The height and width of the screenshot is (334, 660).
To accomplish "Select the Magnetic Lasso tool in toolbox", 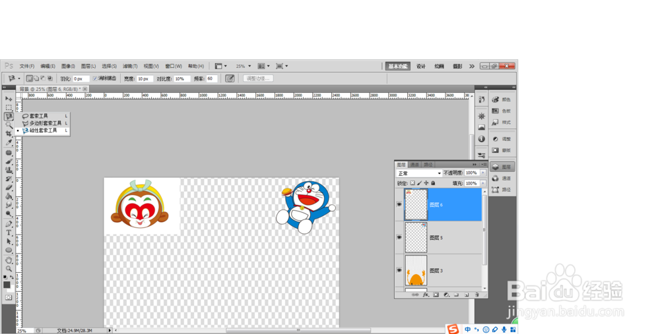I will (9, 117).
